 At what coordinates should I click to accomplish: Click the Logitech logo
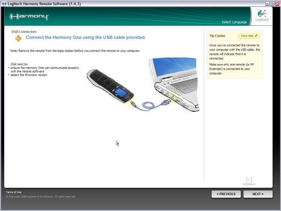pos(262,16)
